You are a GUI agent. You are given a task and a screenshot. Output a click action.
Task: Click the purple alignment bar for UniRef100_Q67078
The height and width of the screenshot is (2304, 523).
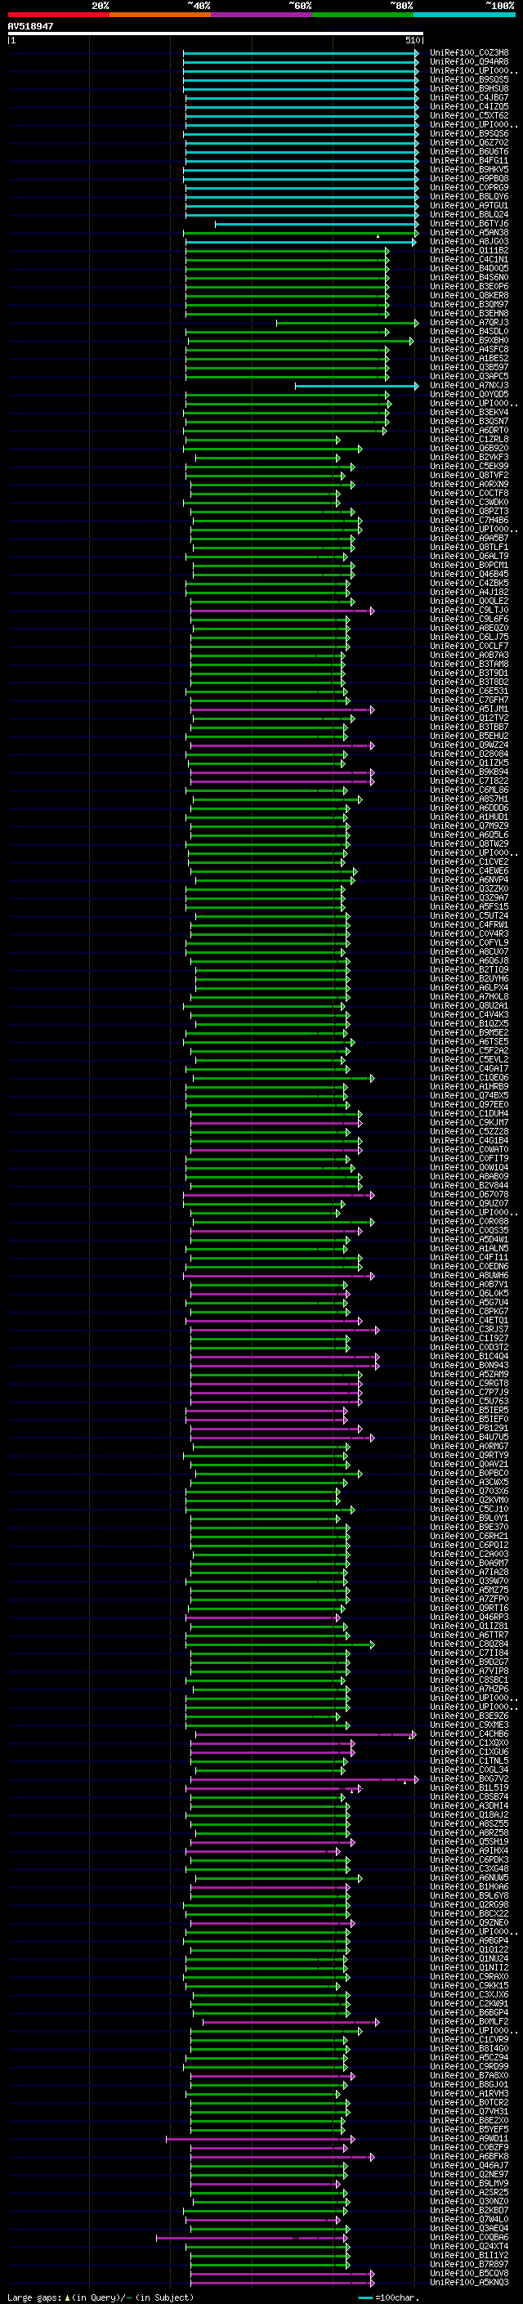click(x=279, y=1195)
